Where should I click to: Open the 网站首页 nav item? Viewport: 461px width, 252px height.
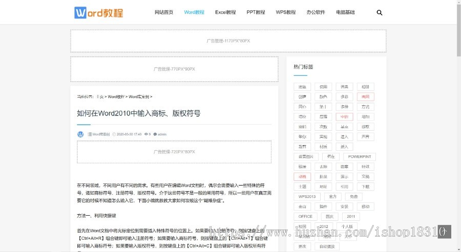click(164, 12)
